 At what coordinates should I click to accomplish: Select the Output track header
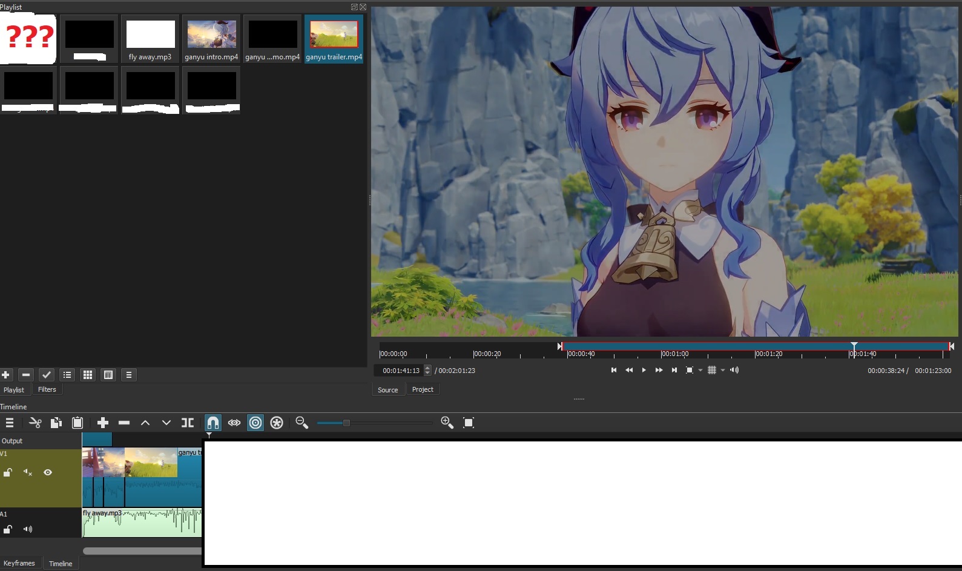click(41, 441)
